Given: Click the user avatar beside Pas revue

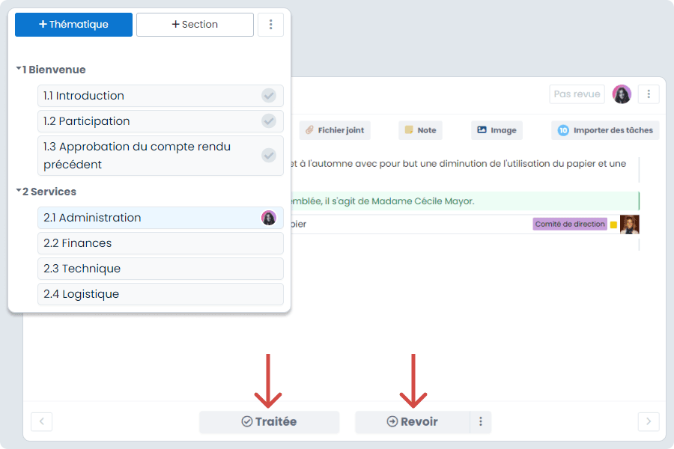Looking at the screenshot, I should 622,94.
